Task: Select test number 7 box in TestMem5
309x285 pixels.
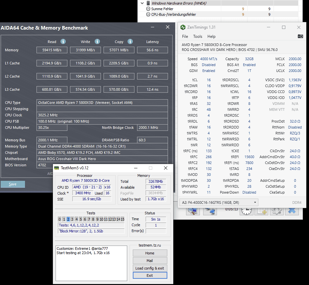Action: click(89, 219)
